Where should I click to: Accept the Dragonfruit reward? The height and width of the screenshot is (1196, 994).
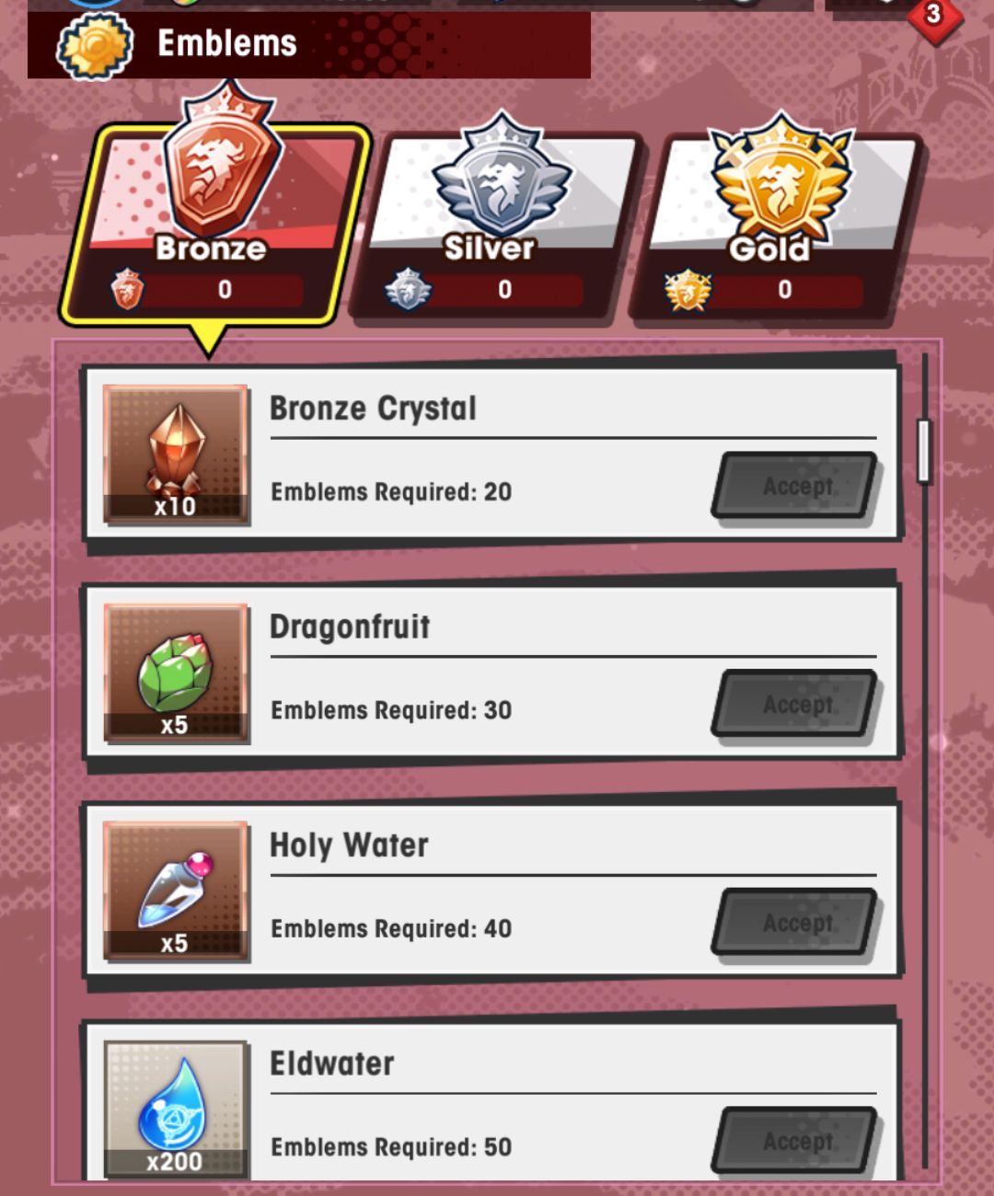[796, 705]
